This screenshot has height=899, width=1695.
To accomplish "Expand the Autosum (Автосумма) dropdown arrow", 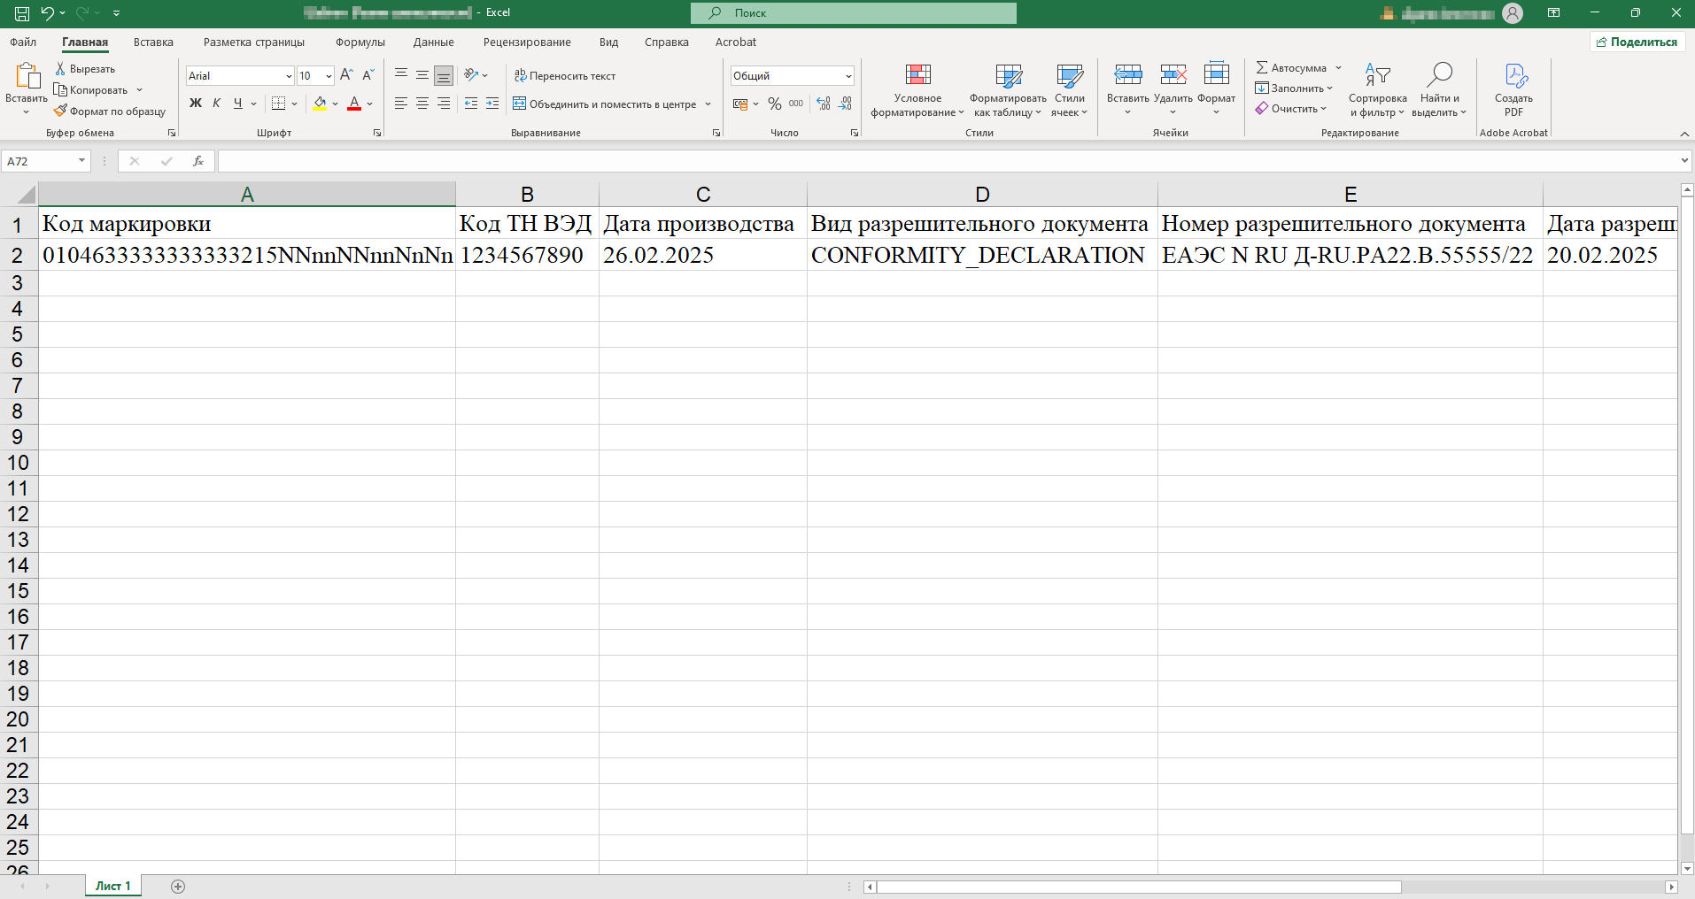I will coord(1338,68).
